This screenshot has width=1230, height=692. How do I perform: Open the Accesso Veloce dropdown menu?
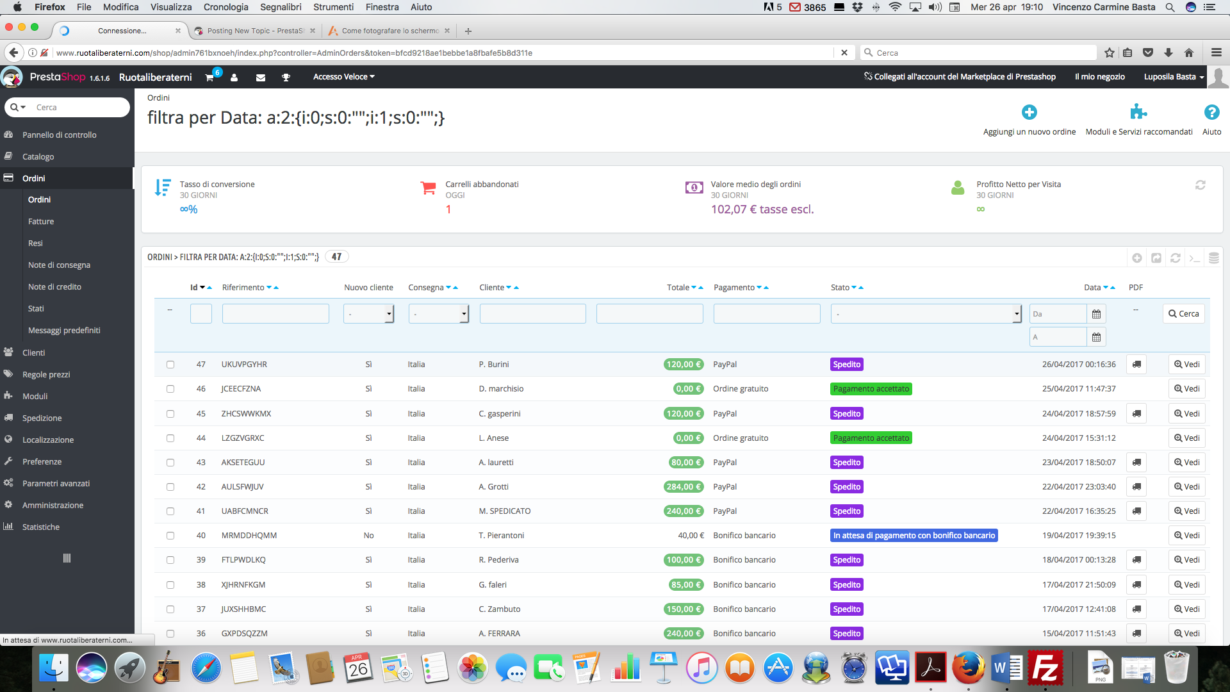pos(343,77)
